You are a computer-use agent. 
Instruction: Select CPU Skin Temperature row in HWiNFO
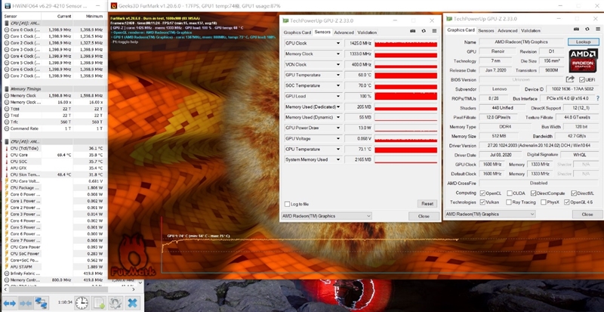54,175
